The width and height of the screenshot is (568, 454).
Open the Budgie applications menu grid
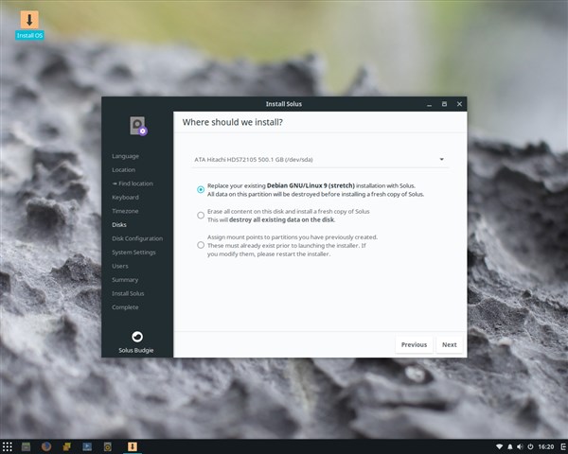pos(8,446)
